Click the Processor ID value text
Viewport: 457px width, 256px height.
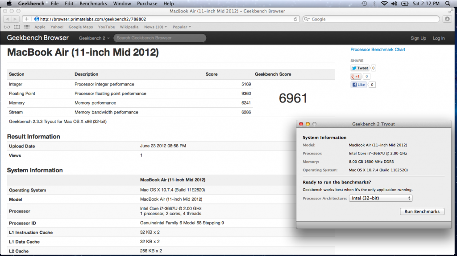tap(182, 223)
